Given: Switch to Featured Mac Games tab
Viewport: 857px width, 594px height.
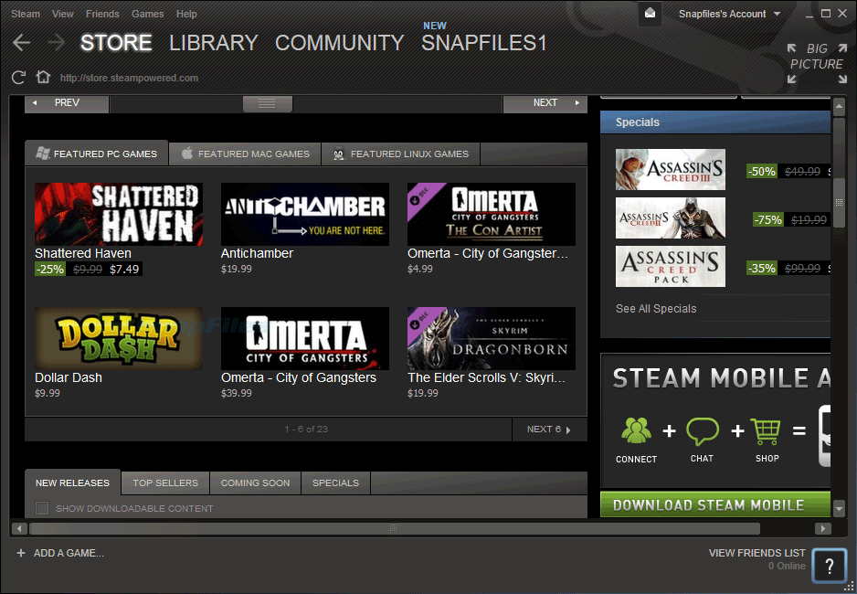Looking at the screenshot, I should pyautogui.click(x=246, y=154).
